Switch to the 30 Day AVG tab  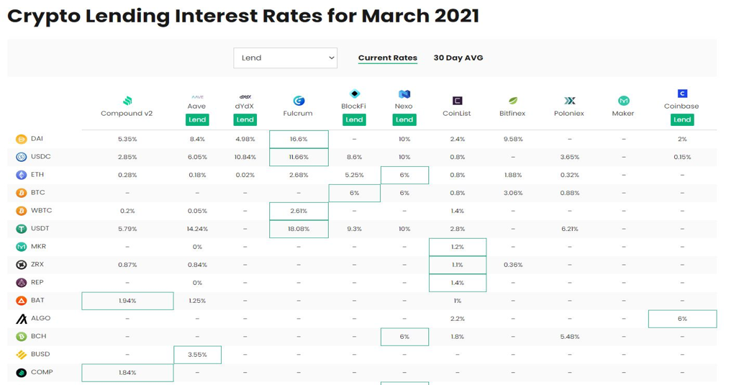click(x=458, y=58)
